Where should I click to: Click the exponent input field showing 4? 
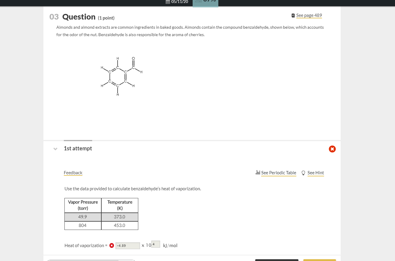(156, 244)
